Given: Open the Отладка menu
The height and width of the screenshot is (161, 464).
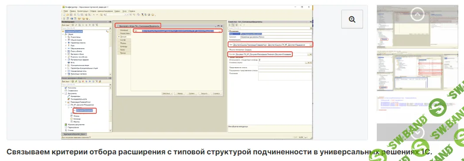Looking at the screenshot, I should click(x=93, y=11).
